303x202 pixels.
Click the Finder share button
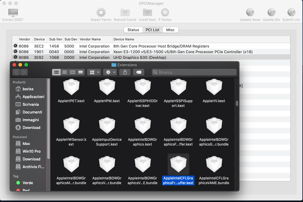[125, 72]
